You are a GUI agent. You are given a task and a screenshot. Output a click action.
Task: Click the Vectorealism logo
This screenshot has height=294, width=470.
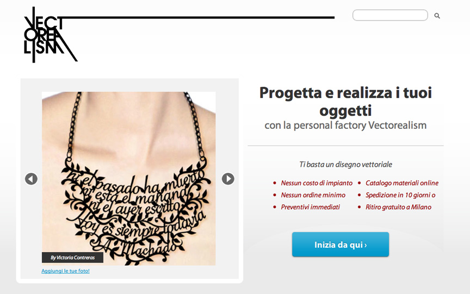(x=51, y=35)
